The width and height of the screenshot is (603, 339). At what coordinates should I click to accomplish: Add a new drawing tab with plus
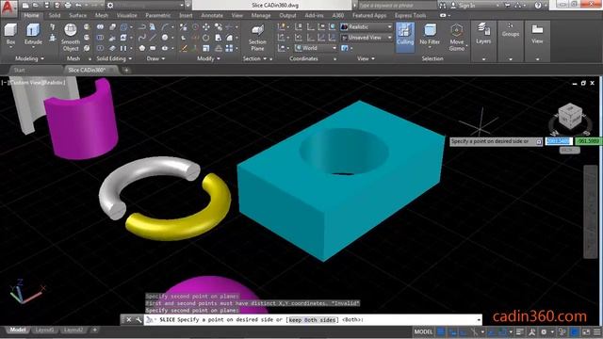coord(126,71)
